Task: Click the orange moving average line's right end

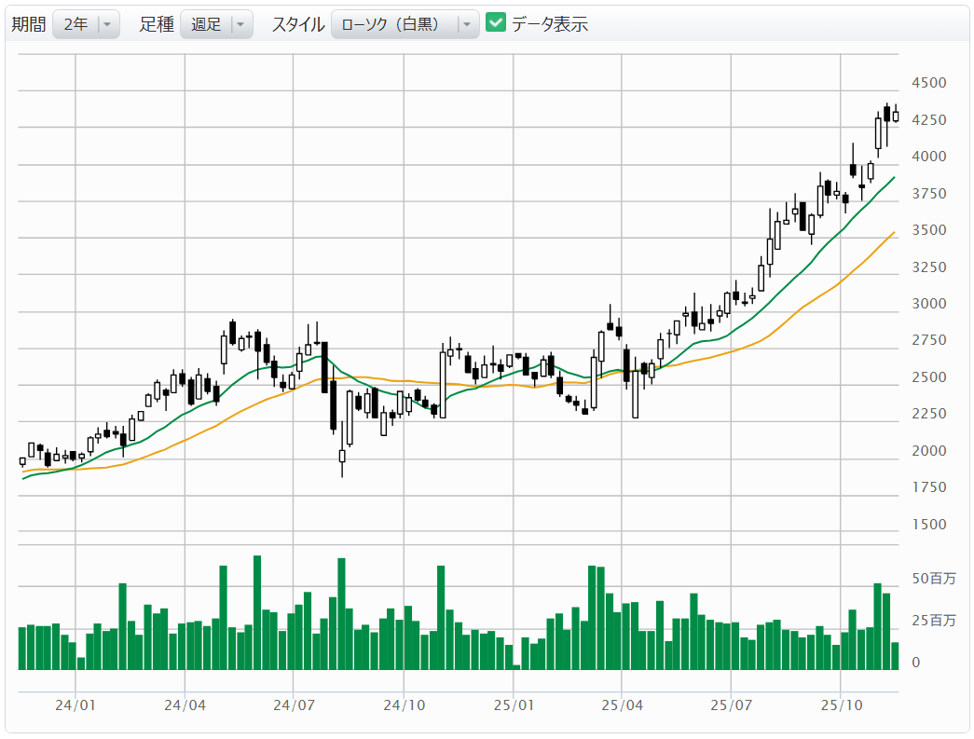Action: [894, 233]
